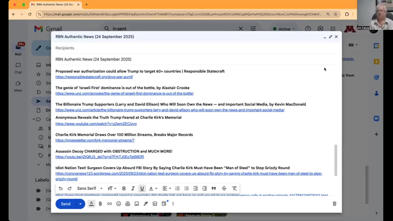Viewport: 393px width, 221px height.
Task: Click the Recipients field
Action: coord(196,48)
